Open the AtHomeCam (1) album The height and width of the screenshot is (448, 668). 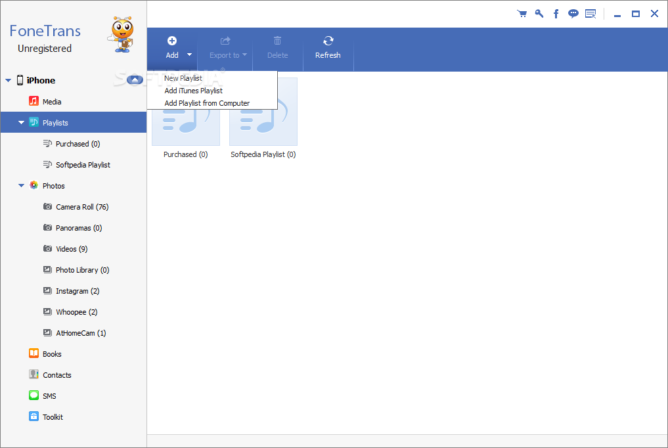tap(81, 333)
